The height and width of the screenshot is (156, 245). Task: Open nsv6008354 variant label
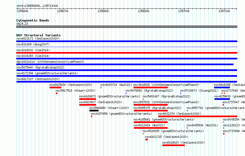pos(234,119)
